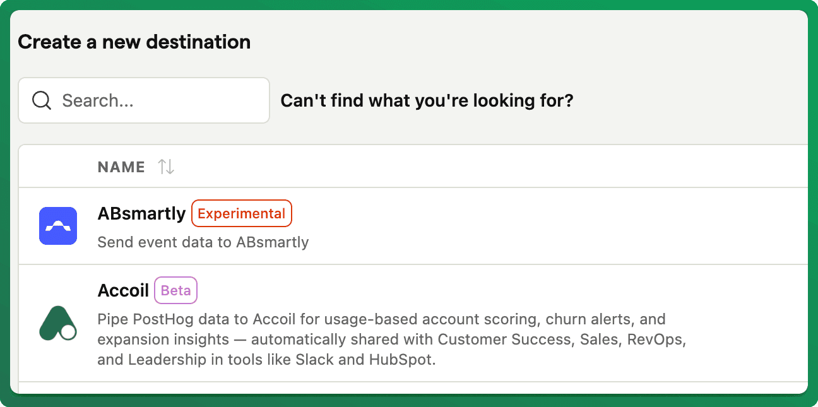Screen dimensions: 818x407
Task: Toggle the up-down sort arrows icon
Action: click(166, 167)
